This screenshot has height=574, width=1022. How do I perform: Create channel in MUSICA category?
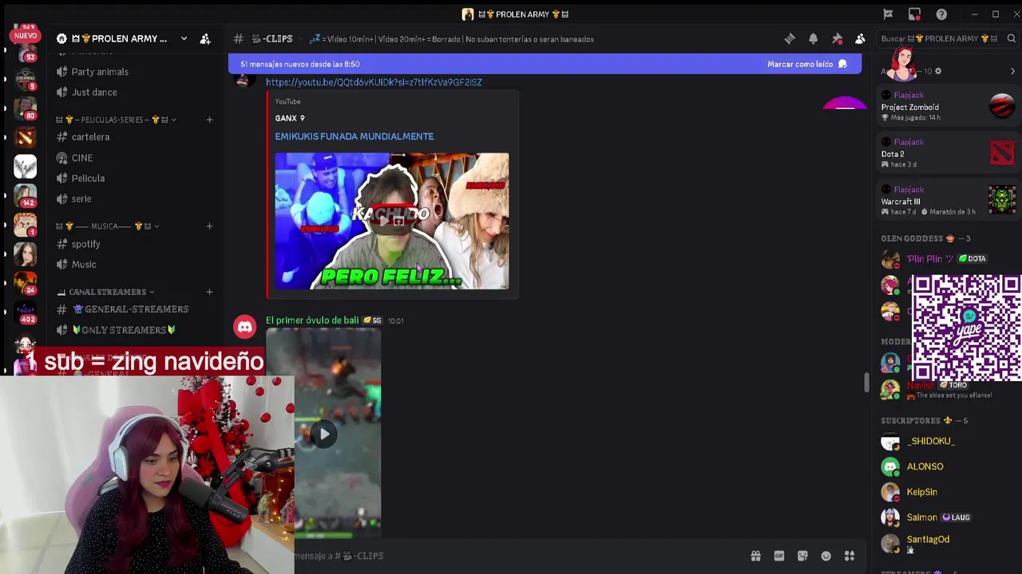209,226
